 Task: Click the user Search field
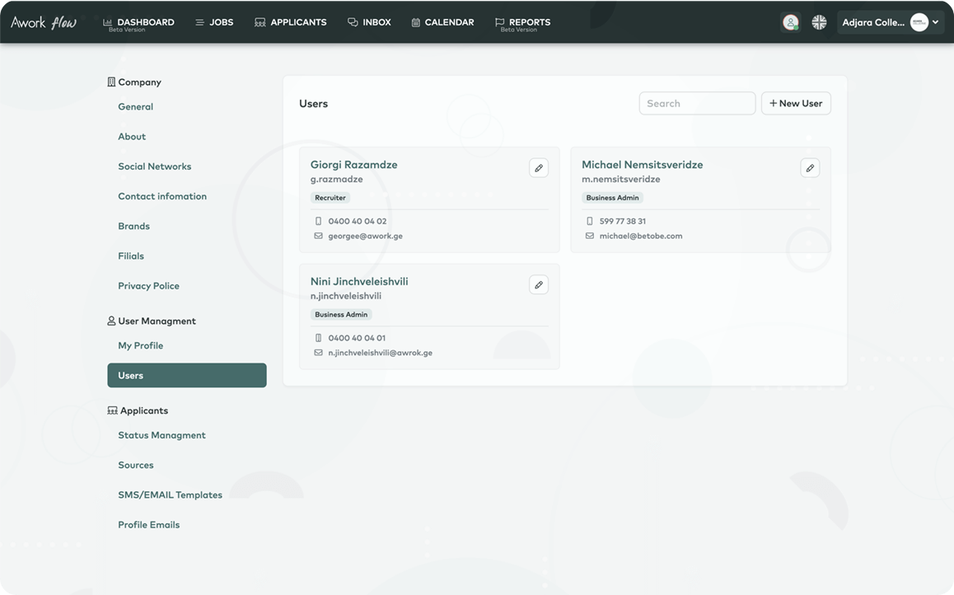[697, 104]
